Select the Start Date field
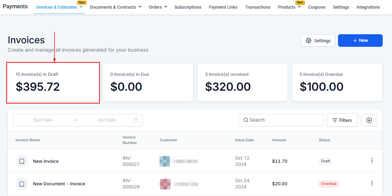Screen dimensions: 392x196 [43, 120]
